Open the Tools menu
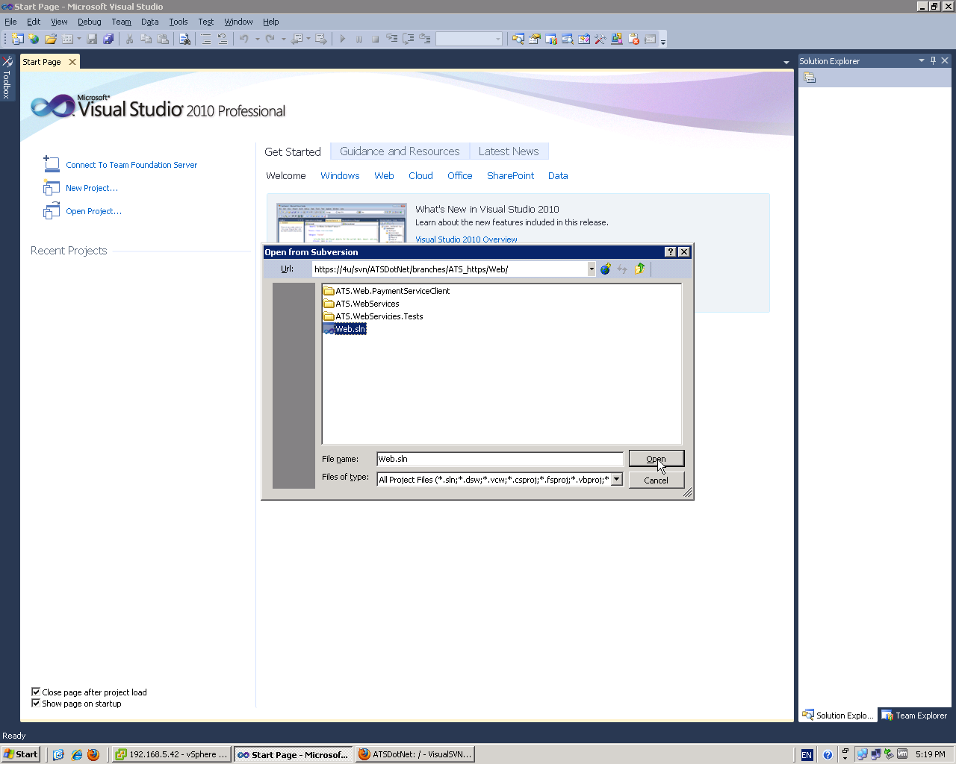 179,22
